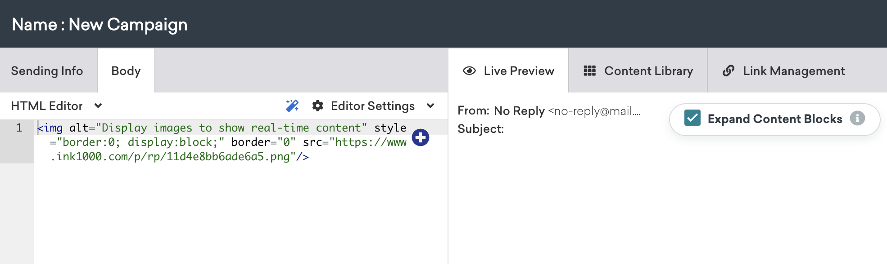The width and height of the screenshot is (887, 264).
Task: Uncheck the Expand Content Blocks checkbox
Action: click(692, 118)
